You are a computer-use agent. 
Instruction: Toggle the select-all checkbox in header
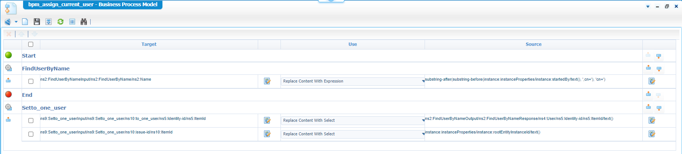[31, 44]
